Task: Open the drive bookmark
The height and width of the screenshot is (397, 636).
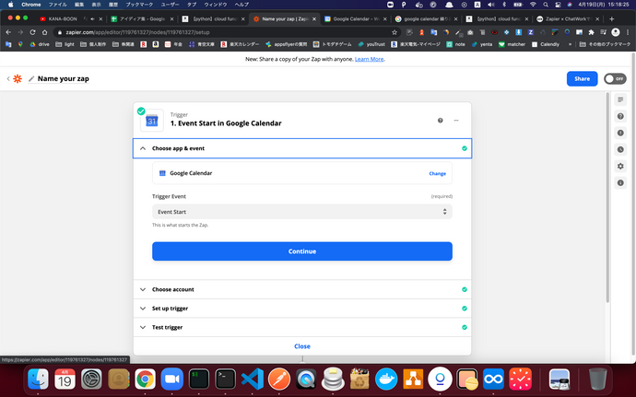Action: coord(40,44)
